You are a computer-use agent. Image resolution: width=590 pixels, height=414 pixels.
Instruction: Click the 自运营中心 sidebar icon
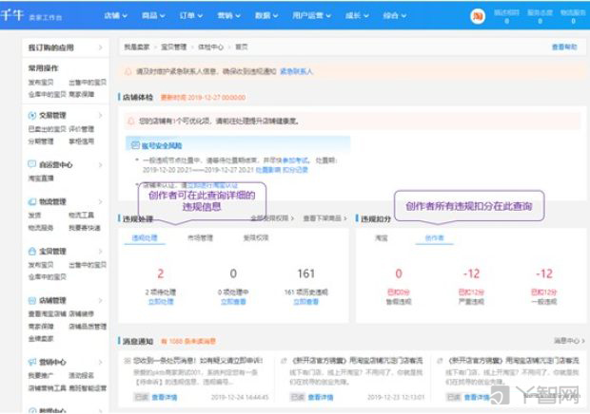(x=32, y=164)
